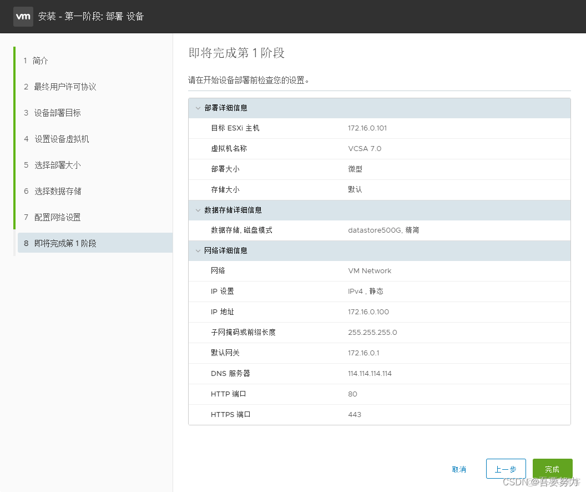Click default gateway value 172.16.0.1

coord(363,353)
